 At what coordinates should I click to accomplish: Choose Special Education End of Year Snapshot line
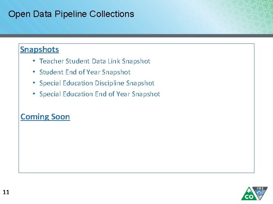coord(100,94)
